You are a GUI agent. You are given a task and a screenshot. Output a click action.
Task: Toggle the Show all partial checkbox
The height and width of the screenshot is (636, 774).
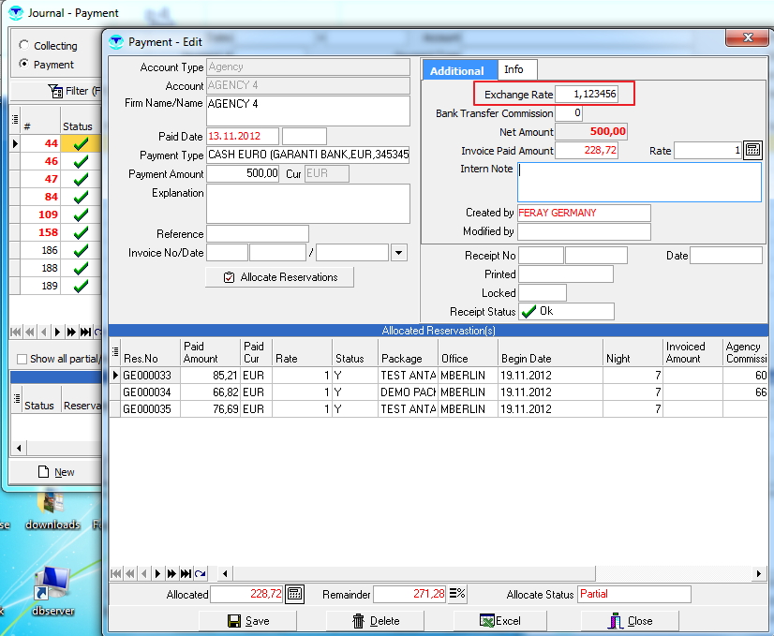click(x=22, y=359)
